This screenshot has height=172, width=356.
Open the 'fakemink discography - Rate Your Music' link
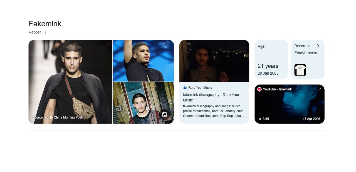pyautogui.click(x=211, y=97)
